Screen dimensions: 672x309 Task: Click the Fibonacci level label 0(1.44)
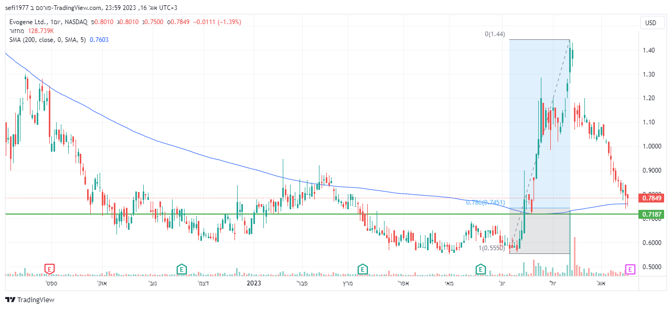click(x=495, y=34)
